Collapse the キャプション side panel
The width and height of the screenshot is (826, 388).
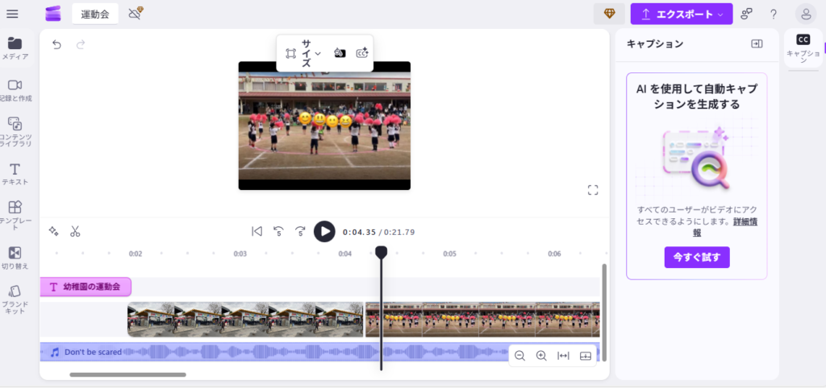click(757, 44)
